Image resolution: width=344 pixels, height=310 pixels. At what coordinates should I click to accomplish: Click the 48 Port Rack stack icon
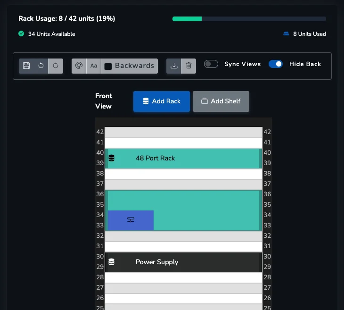click(x=112, y=158)
